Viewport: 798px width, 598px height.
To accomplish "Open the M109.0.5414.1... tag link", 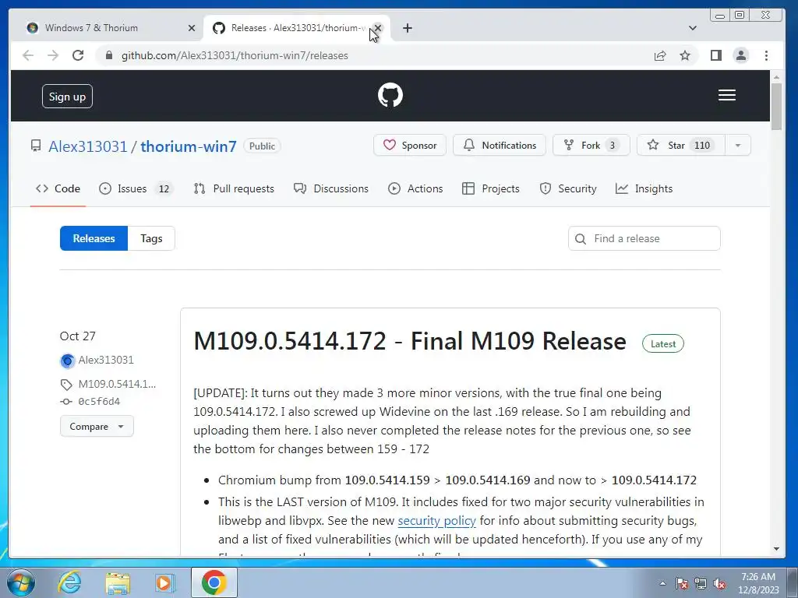I will pos(117,384).
